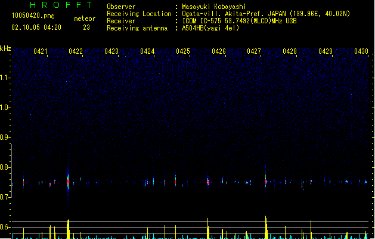This screenshot has width=375, height=239.
Task: Click the 0.9 kHz frequency axis label
Action: 5,137
